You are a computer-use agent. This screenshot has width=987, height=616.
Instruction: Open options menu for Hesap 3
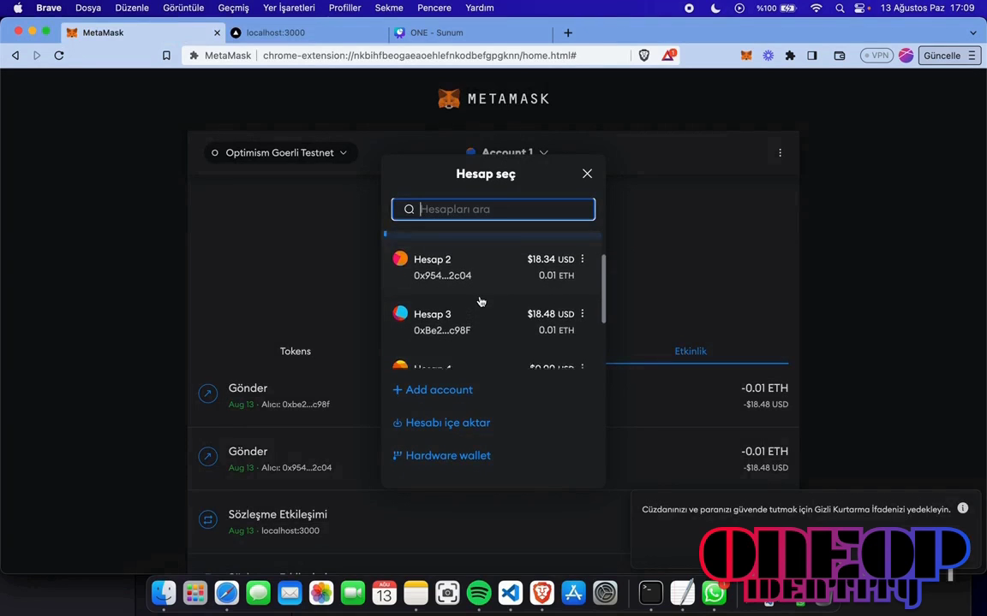(x=583, y=314)
